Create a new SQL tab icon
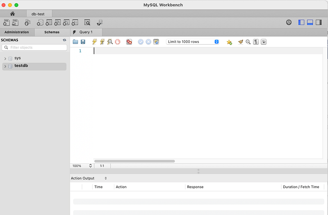This screenshot has width=328, height=215. coord(7,23)
